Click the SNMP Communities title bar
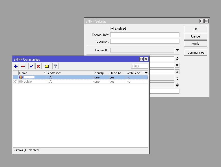 tap(76, 59)
